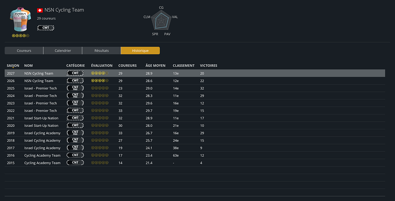Viewport: 395px width, 201px height.
Task: Switch to the Coureurs tab
Action: [x=24, y=51]
